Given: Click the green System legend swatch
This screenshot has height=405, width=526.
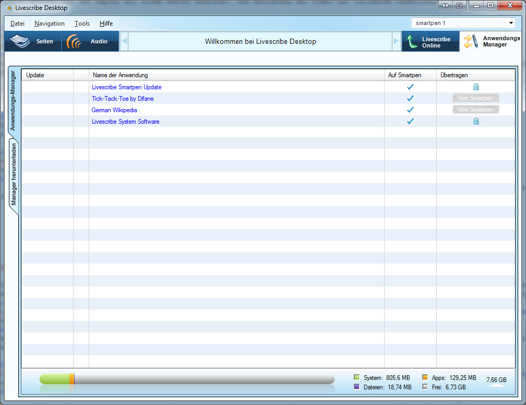Looking at the screenshot, I should (x=356, y=377).
